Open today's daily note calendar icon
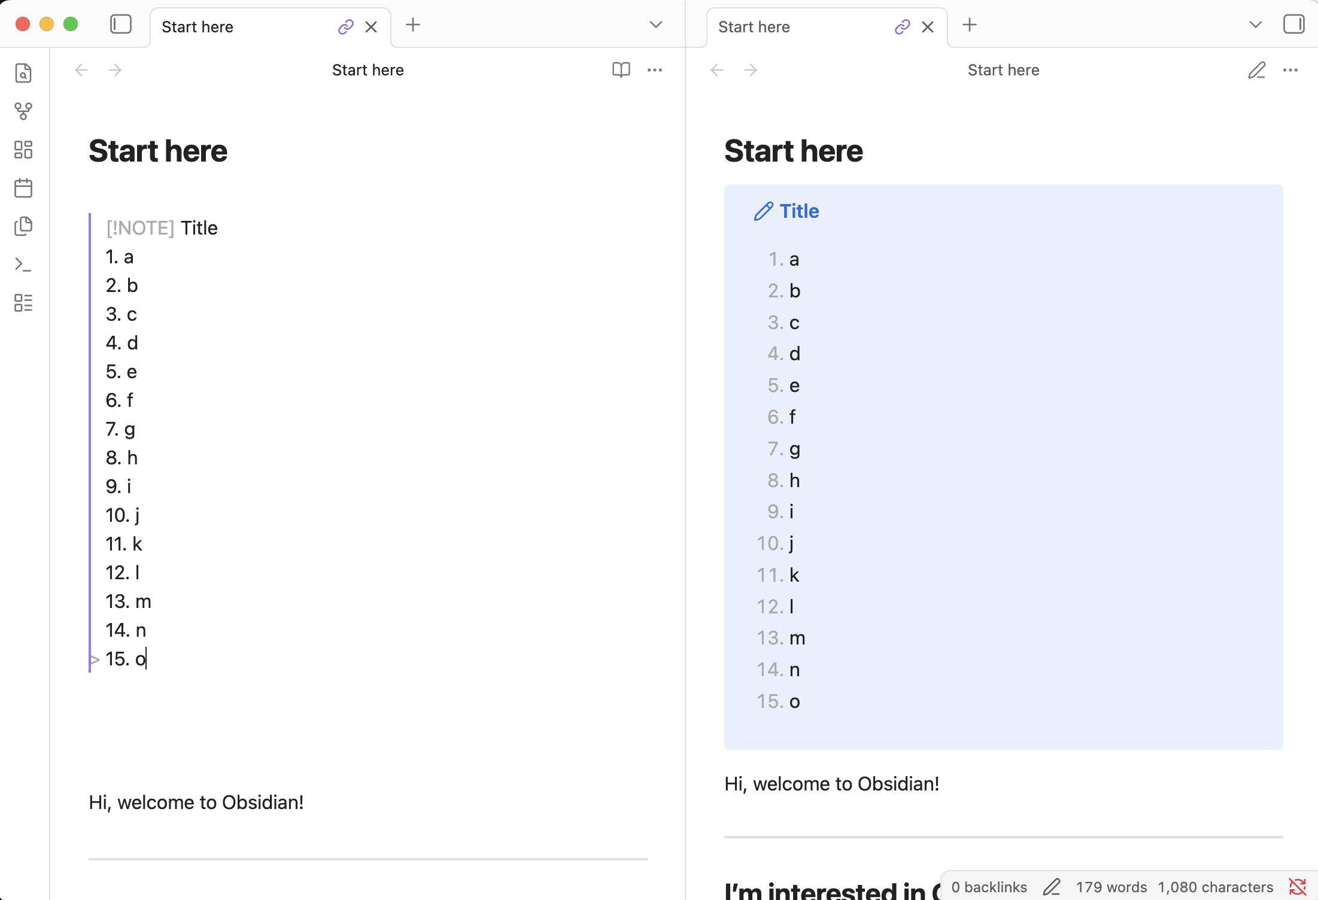1318x900 pixels. pyautogui.click(x=23, y=188)
